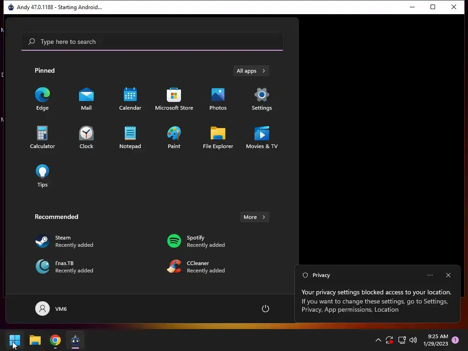Open File Explorer from the taskbar

(35, 340)
